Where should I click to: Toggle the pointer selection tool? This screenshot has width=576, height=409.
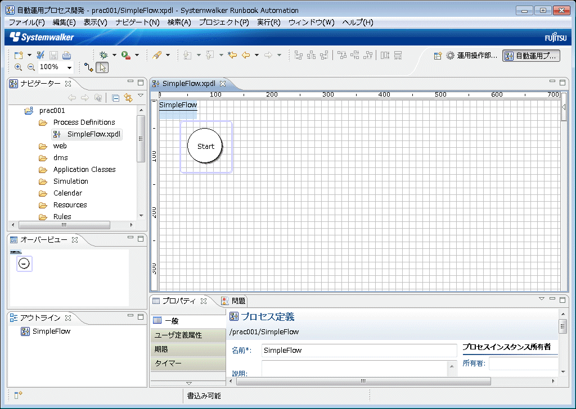click(x=102, y=67)
